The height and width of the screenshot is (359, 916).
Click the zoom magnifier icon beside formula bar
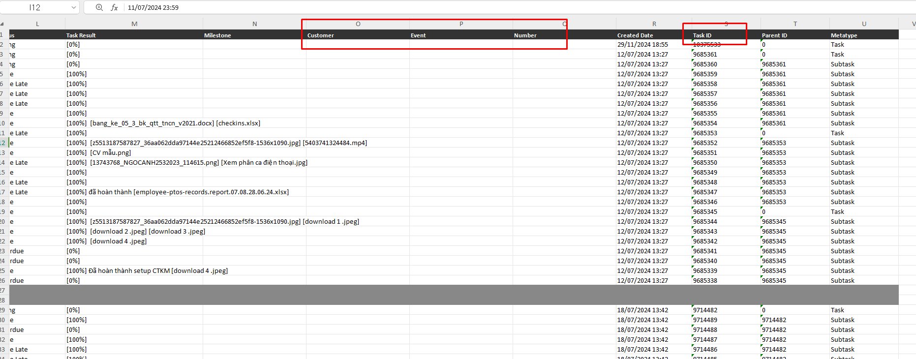point(99,7)
